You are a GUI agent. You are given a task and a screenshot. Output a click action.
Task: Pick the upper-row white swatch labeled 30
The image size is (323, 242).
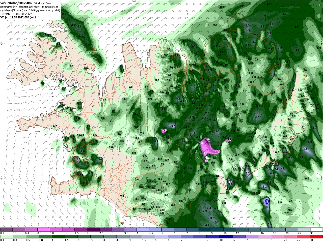[x=317, y=230]
